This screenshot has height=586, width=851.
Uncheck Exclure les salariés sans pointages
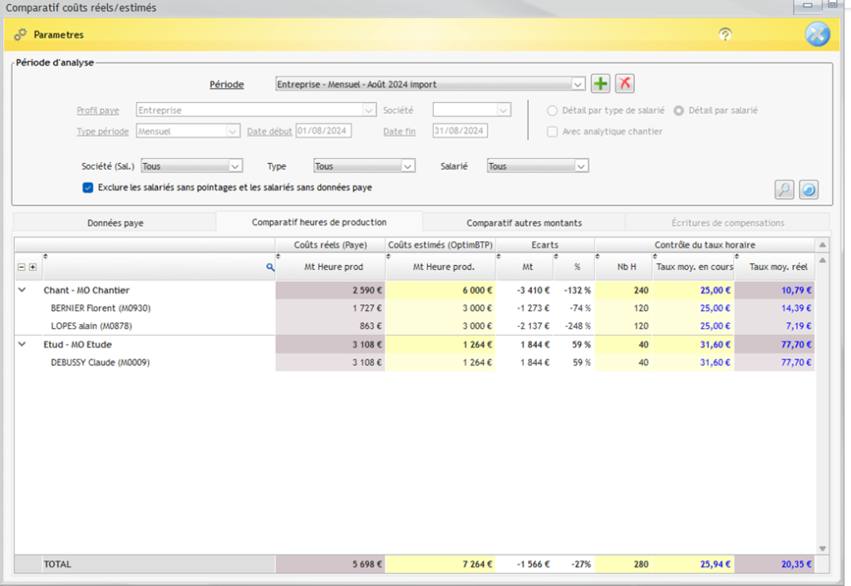click(x=87, y=187)
